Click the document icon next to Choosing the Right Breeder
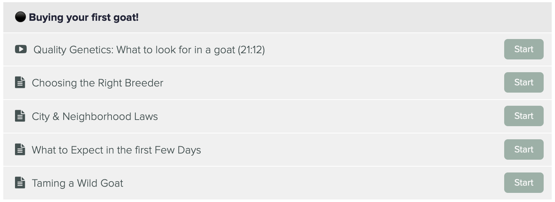Screen dimensions: 555x202 20,82
